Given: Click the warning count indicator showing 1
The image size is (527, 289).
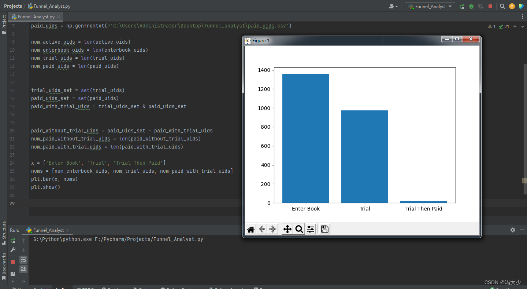Looking at the screenshot, I should pyautogui.click(x=492, y=26).
